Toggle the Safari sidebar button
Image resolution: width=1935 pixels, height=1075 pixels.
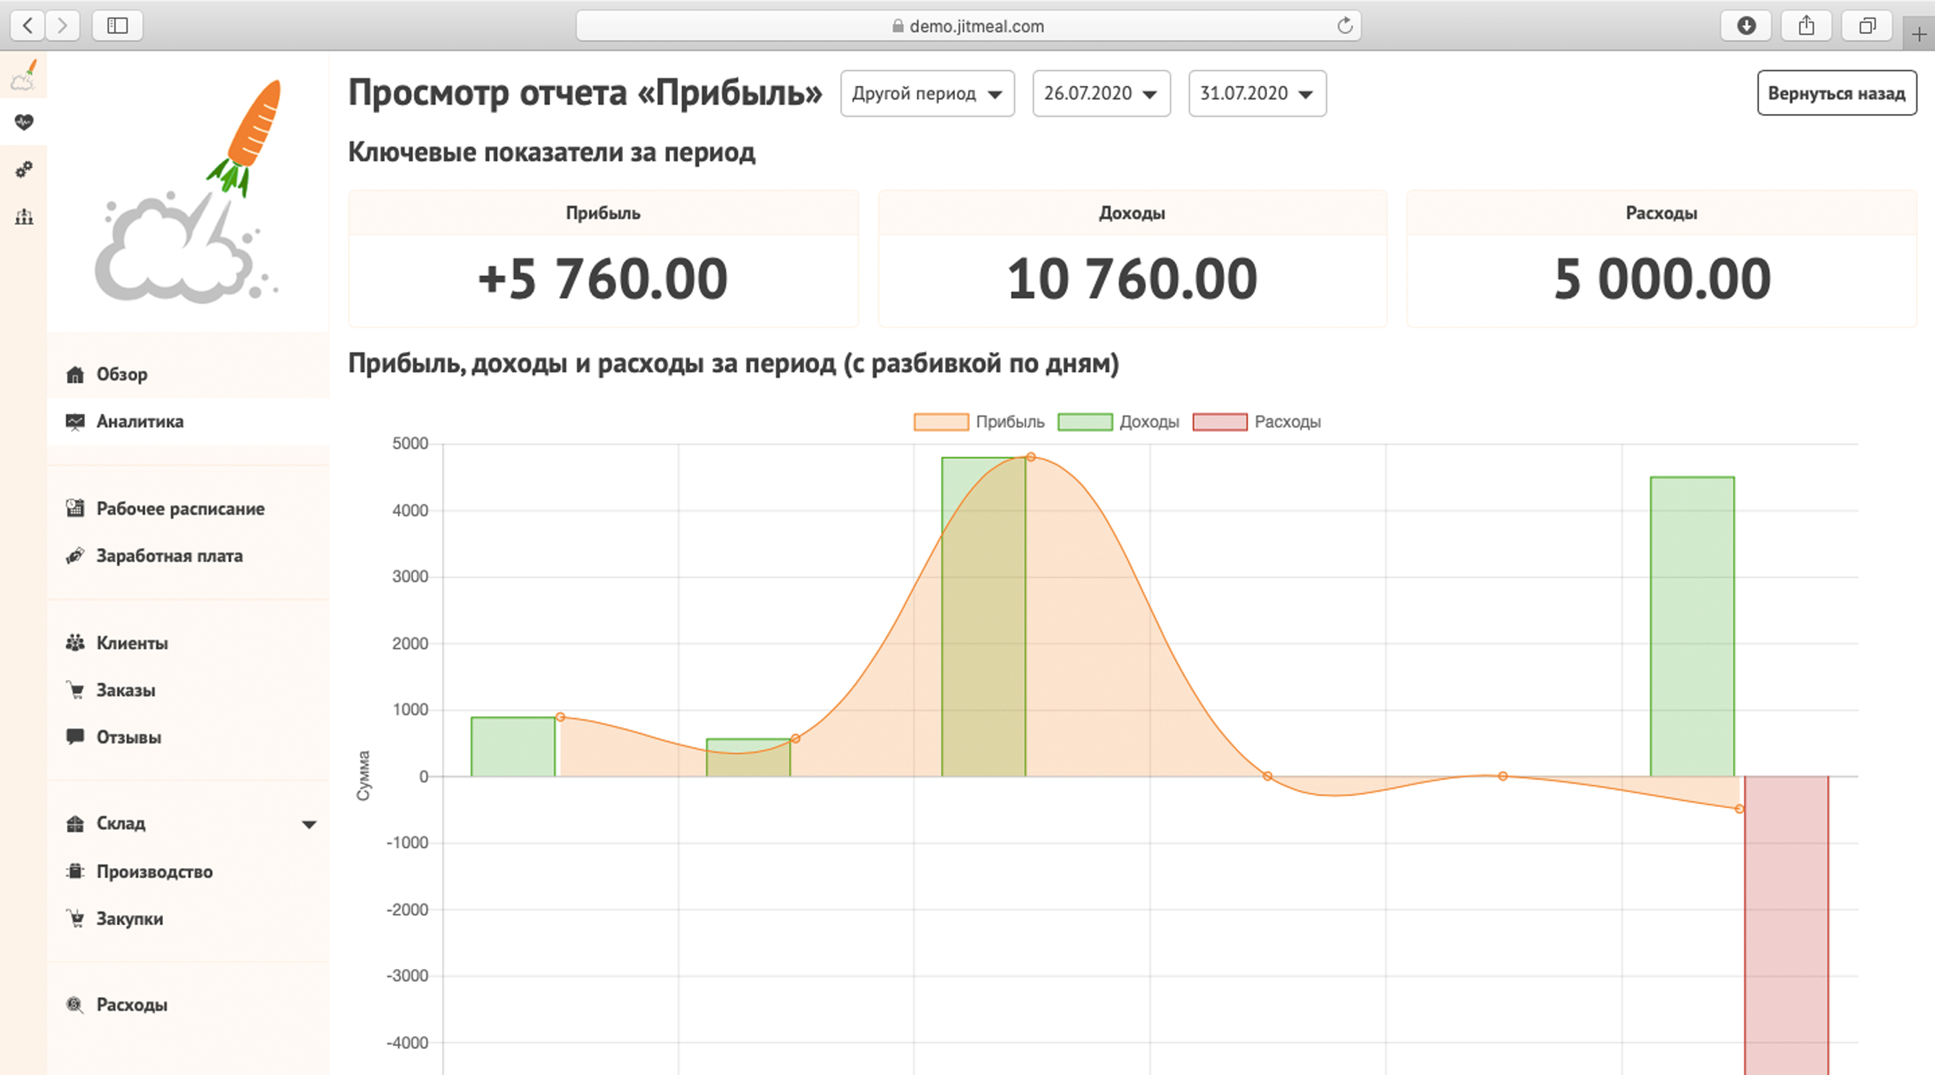tap(117, 25)
